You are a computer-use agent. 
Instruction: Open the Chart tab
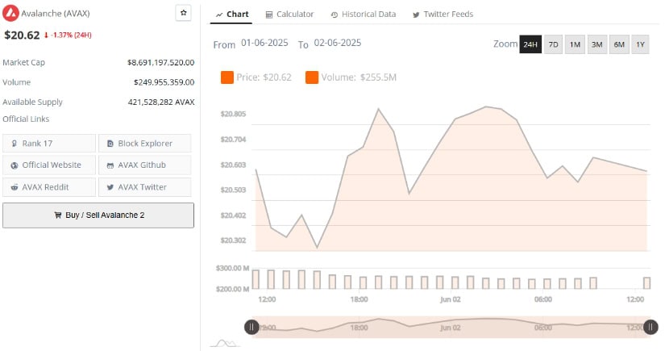coord(231,15)
